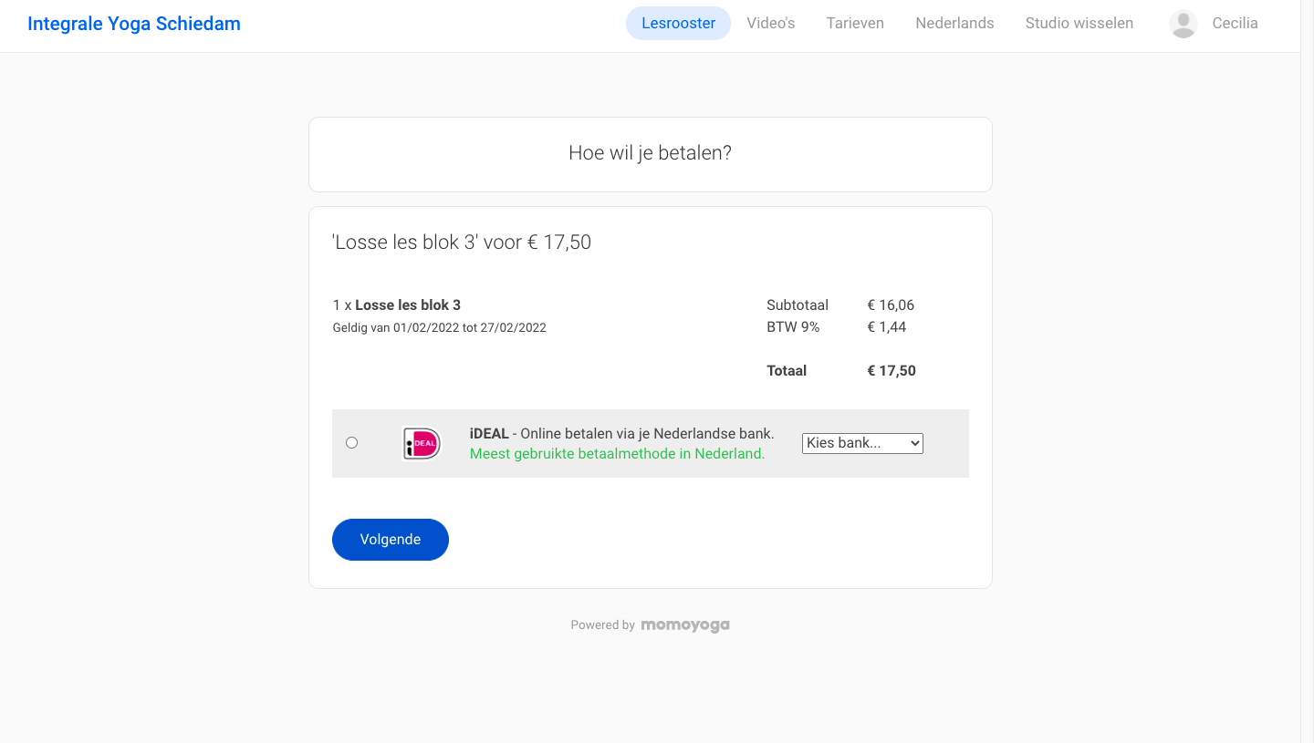
Task: Click the momoyoga logo in footer
Action: click(x=685, y=625)
